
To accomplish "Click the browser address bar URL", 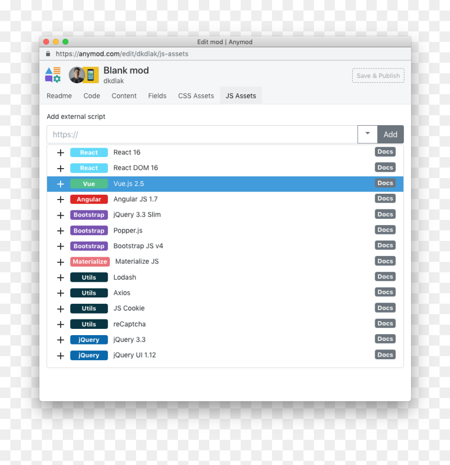I will click(x=122, y=54).
